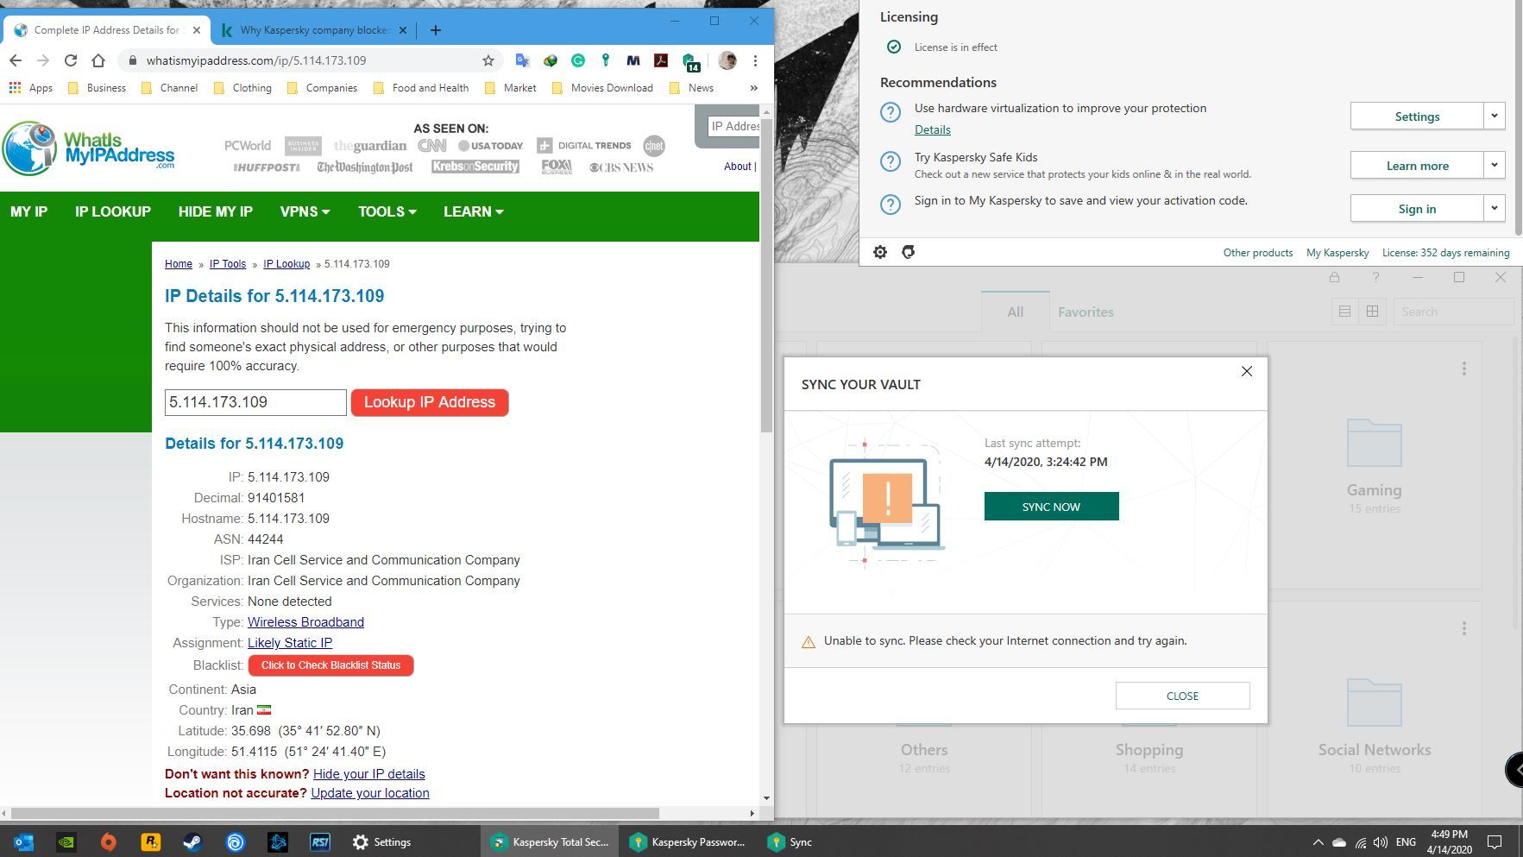Expand the LEARN menu
The height and width of the screenshot is (857, 1523).
pyautogui.click(x=474, y=211)
